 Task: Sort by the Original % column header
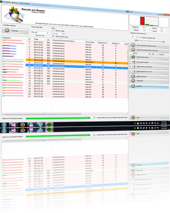pyautogui.click(x=116, y=43)
